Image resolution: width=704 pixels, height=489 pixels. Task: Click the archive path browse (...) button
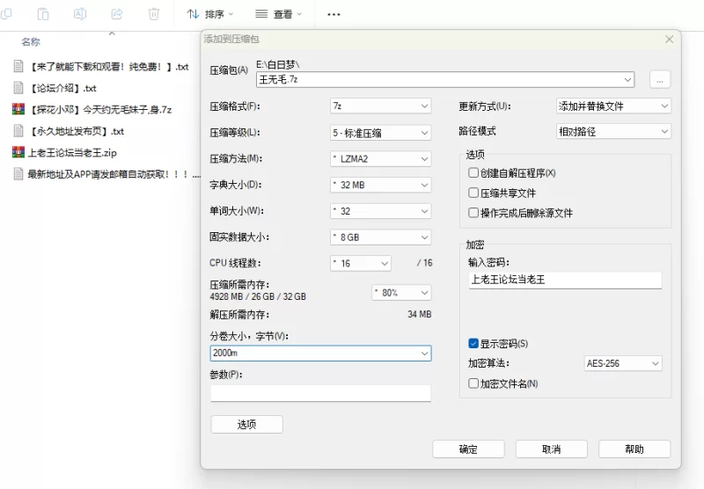[x=661, y=79]
